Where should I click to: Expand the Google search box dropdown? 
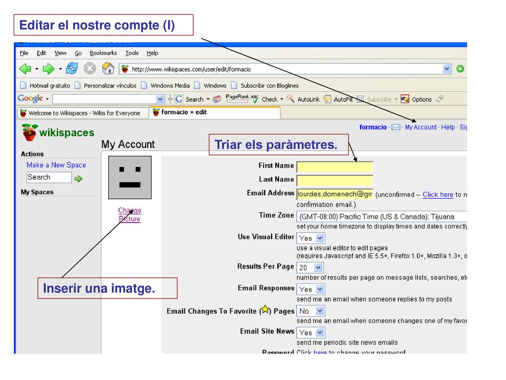click(x=160, y=99)
